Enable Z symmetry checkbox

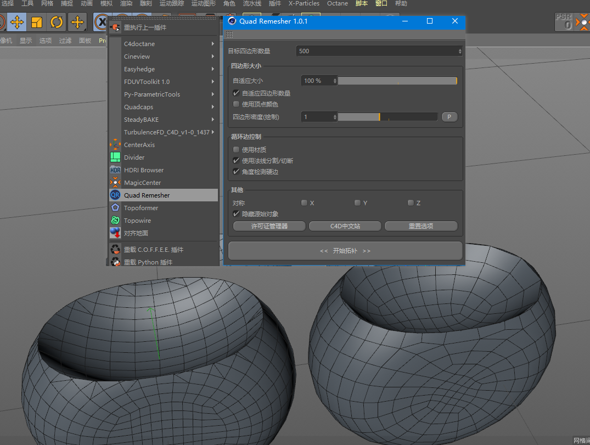411,203
